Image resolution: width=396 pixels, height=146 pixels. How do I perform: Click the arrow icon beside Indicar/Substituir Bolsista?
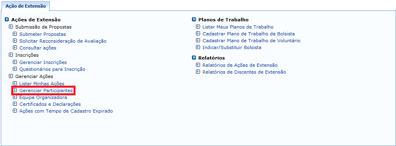pyautogui.click(x=198, y=47)
